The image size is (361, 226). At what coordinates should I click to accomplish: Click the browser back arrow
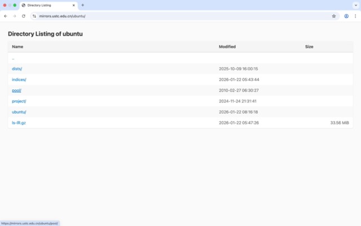click(6, 16)
